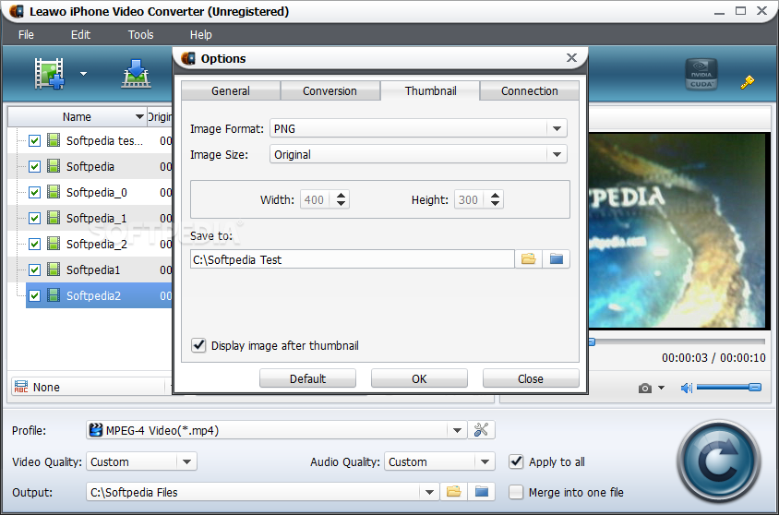Click the MPEG-4 profile format icon
Screen dimensions: 779x515
96,429
